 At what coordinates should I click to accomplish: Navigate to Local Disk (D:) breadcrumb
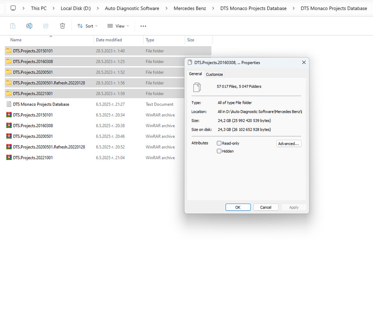pyautogui.click(x=76, y=8)
